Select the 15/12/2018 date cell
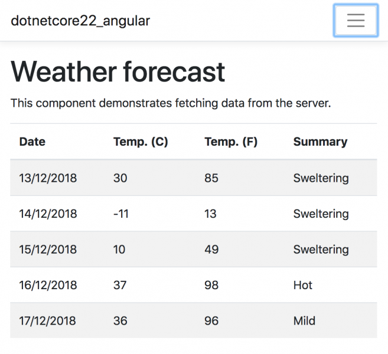This screenshot has width=388, height=354. (x=48, y=249)
